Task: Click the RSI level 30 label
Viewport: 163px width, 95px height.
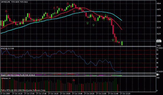Action: coord(157,67)
